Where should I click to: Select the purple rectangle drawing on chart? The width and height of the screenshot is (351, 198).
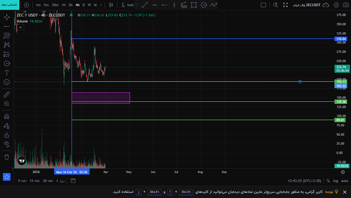(x=101, y=98)
